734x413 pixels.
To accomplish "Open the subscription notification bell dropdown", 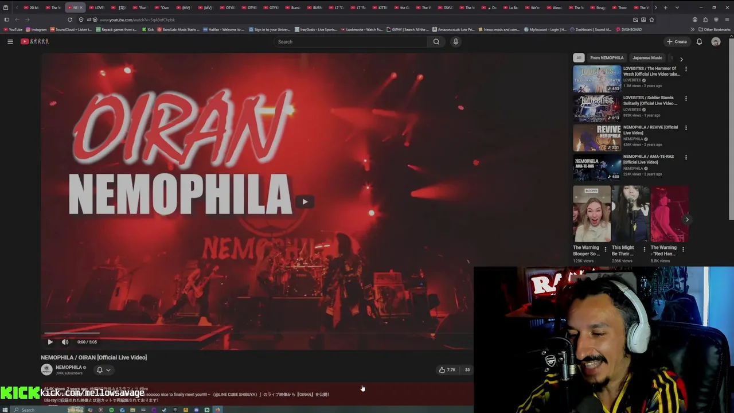I will [103, 370].
